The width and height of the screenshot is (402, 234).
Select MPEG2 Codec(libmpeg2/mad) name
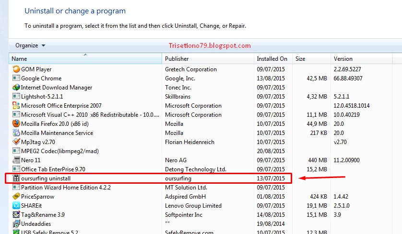pyautogui.click(x=60, y=151)
